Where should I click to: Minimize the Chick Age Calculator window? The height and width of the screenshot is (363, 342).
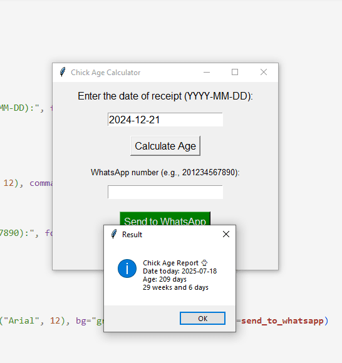click(x=207, y=72)
